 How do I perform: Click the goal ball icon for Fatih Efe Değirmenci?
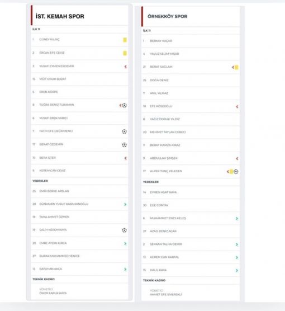pos(124,131)
